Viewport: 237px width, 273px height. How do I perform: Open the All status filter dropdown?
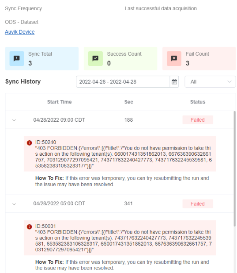(x=210, y=82)
